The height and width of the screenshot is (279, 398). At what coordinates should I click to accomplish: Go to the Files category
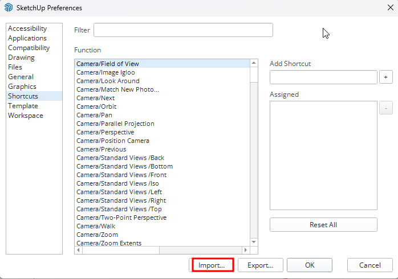pyautogui.click(x=34, y=67)
